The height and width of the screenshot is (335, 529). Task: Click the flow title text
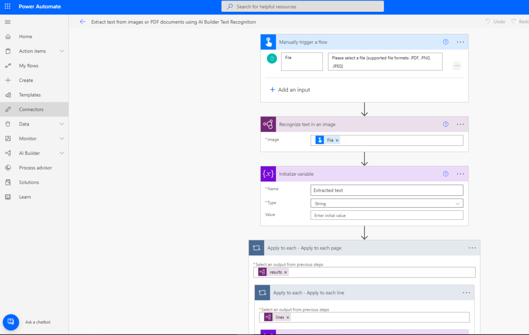[174, 22]
